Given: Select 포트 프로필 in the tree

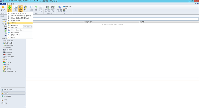Looking at the screenshot, I should coord(8,52).
